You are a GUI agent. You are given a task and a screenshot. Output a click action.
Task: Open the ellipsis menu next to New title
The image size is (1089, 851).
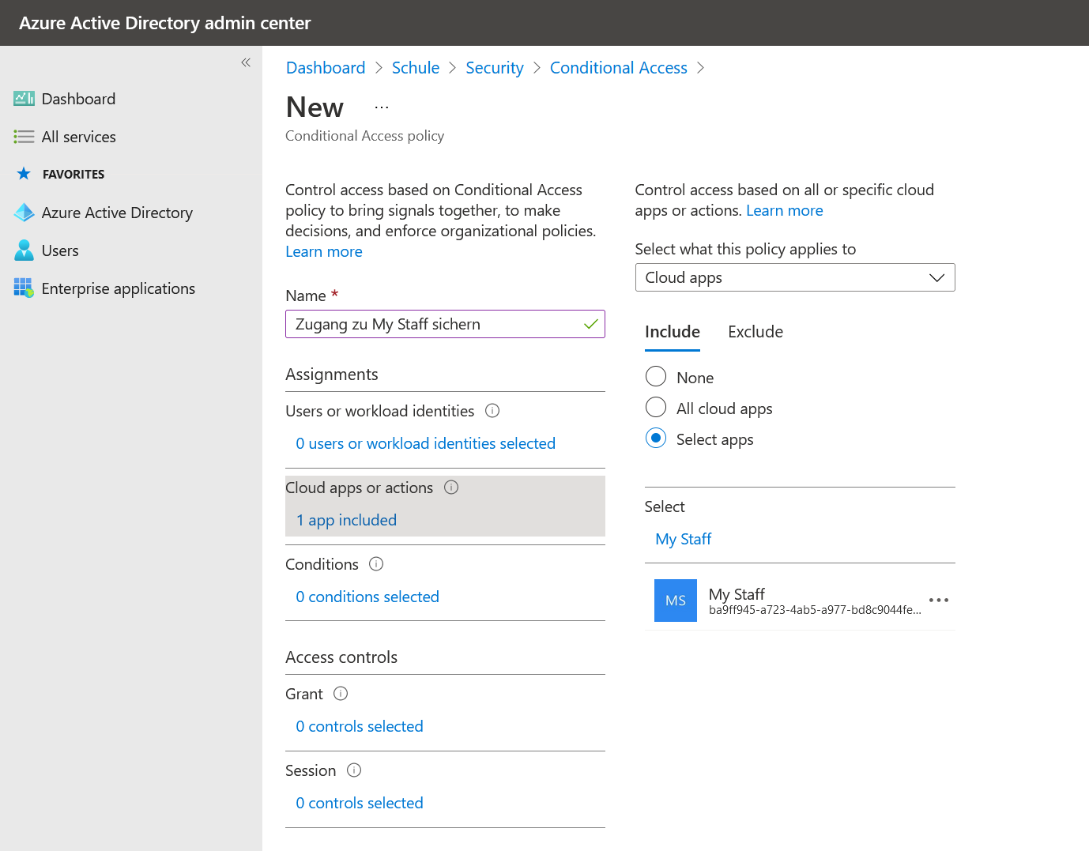pos(382,107)
